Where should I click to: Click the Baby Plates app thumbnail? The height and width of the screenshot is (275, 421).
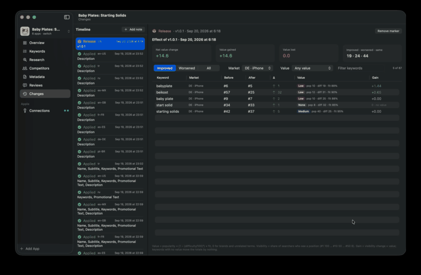pos(25,31)
